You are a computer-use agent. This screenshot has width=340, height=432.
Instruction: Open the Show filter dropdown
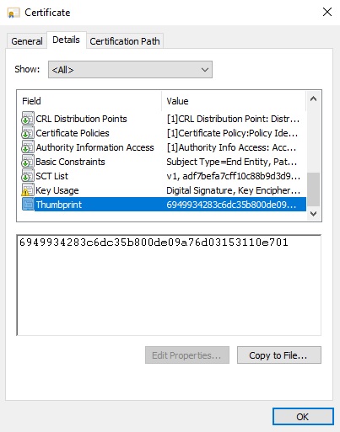[130, 69]
